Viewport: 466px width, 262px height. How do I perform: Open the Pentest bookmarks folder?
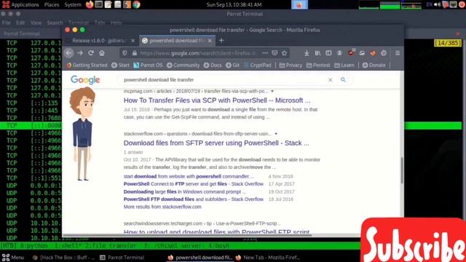(x=318, y=65)
